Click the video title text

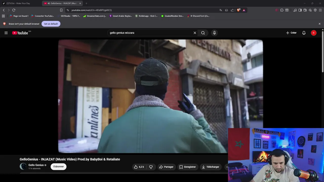click(70, 159)
